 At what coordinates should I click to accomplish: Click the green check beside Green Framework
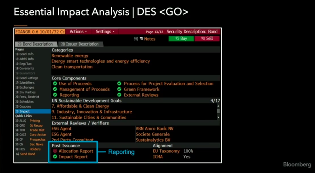point(119,89)
